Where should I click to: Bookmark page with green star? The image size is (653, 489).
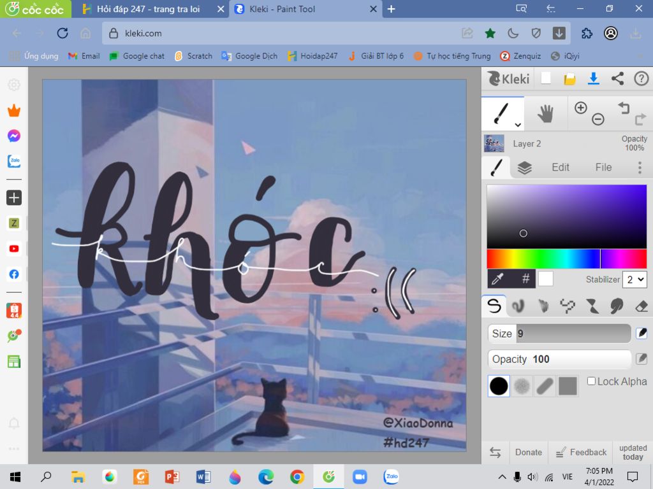(x=490, y=33)
